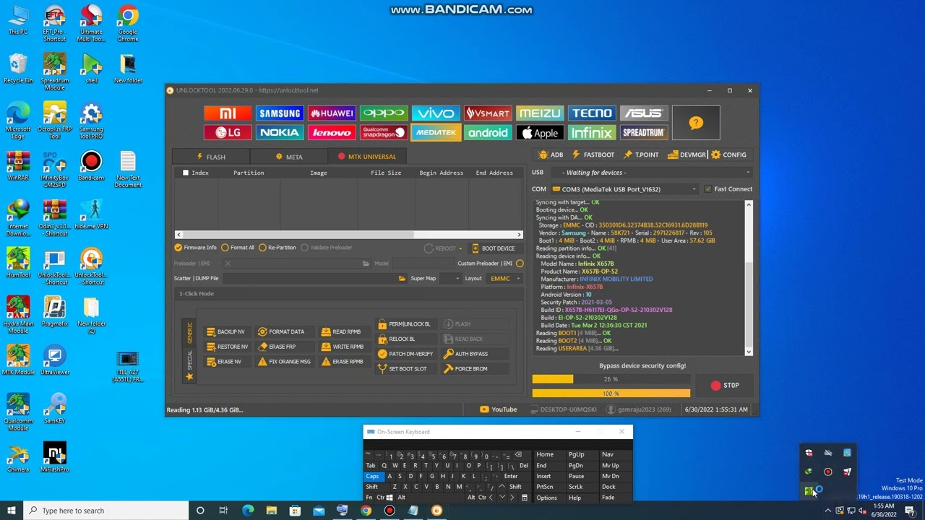925x520 pixels.
Task: Select the ASUS brand icon
Action: 644,113
